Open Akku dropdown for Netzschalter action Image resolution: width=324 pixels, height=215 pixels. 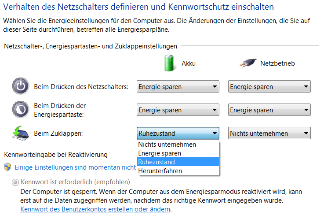click(178, 87)
